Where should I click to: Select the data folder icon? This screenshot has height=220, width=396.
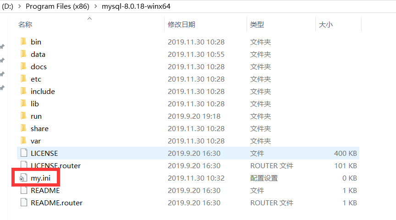[23, 54]
